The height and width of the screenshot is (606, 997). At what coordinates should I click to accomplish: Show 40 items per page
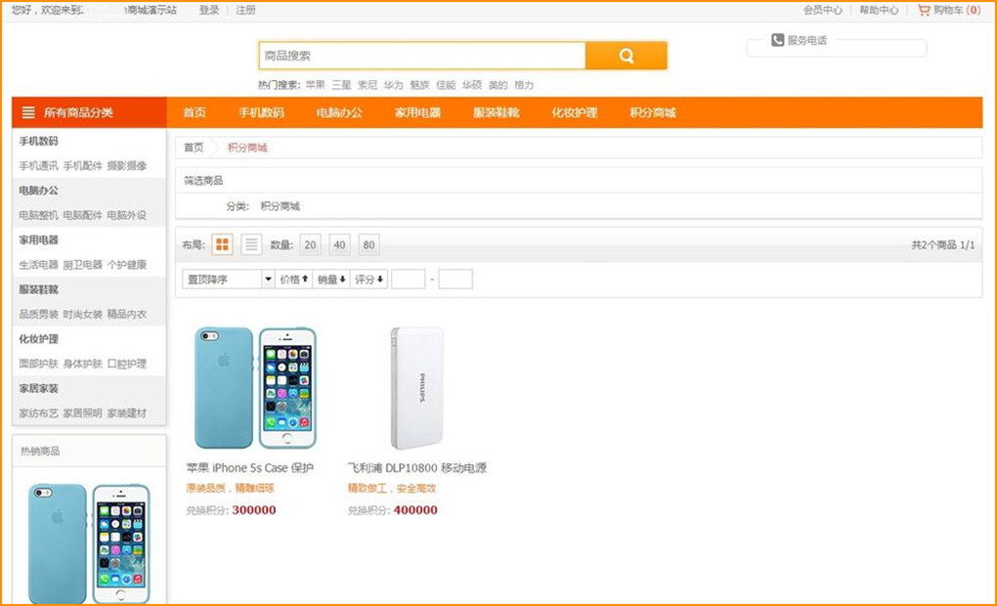click(339, 244)
